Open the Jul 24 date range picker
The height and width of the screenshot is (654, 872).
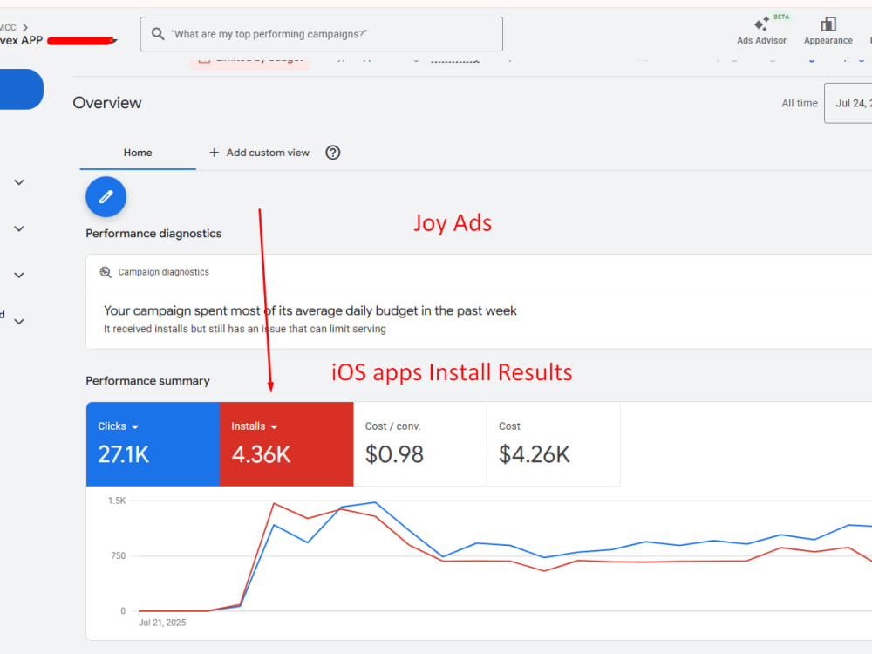click(848, 103)
